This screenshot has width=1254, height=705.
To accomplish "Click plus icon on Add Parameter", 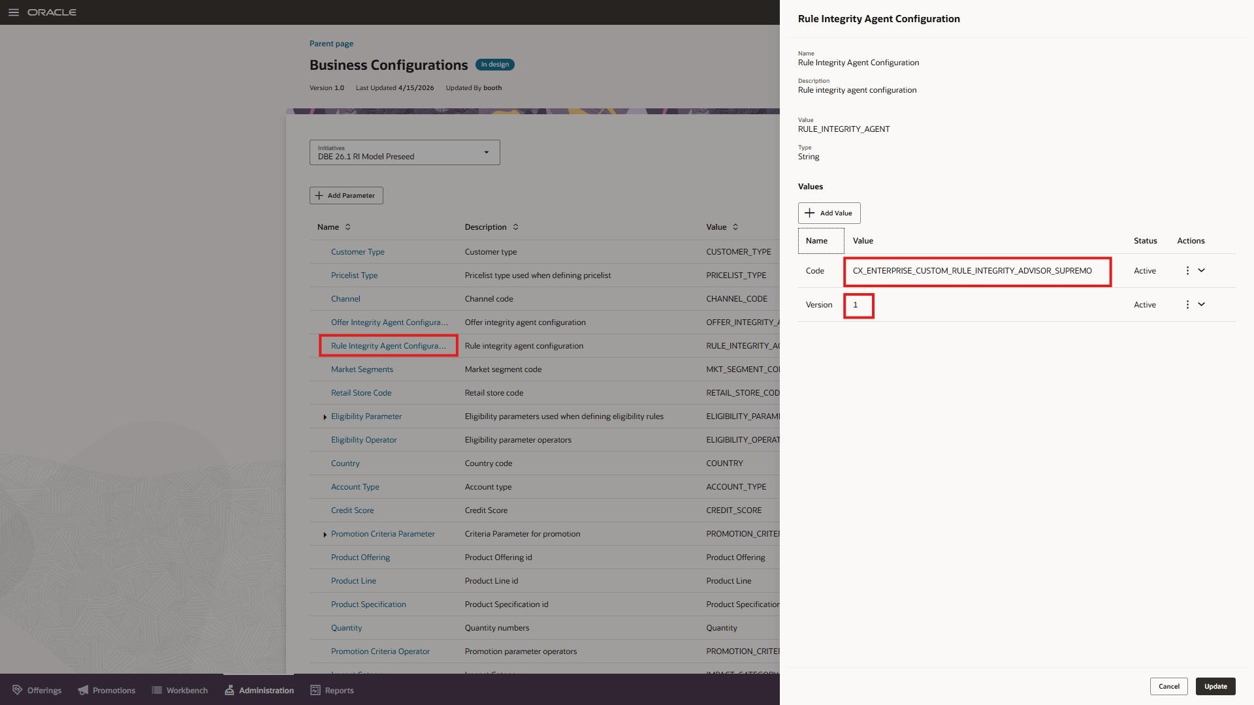I will point(319,195).
